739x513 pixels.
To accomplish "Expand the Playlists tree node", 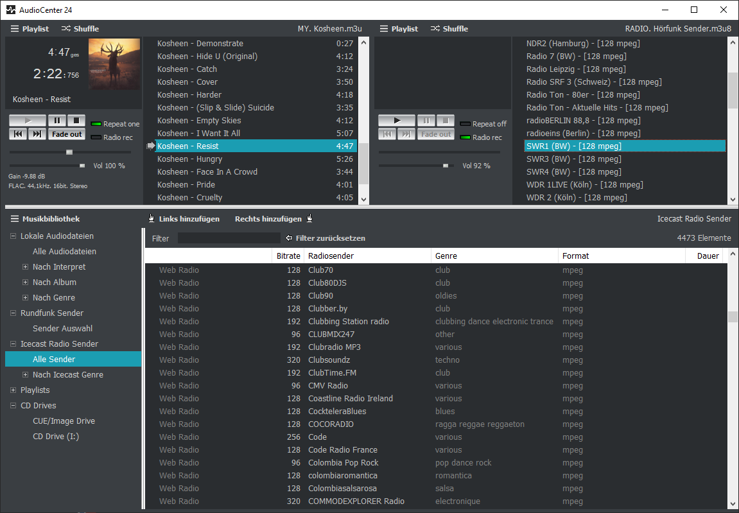I will (13, 390).
